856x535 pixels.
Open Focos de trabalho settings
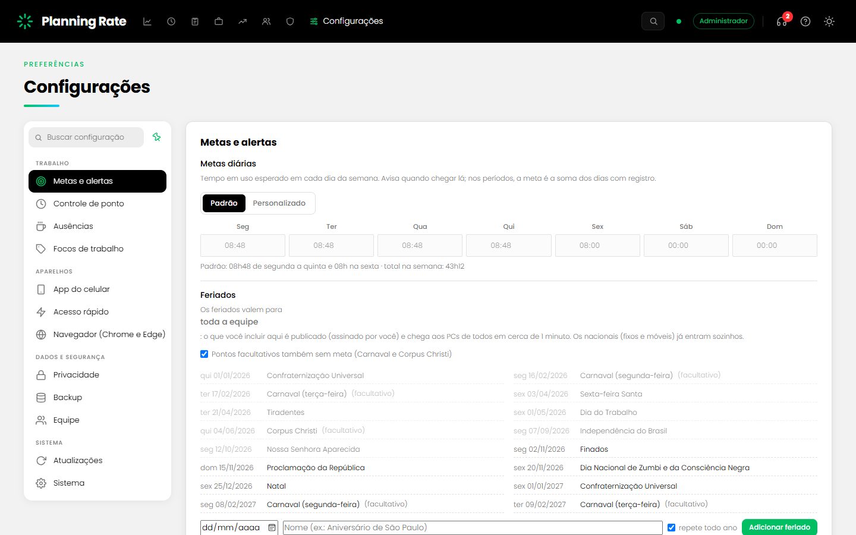tap(97, 249)
